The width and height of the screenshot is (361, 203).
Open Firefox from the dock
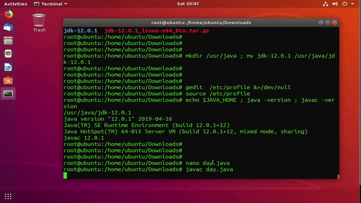[8, 14]
